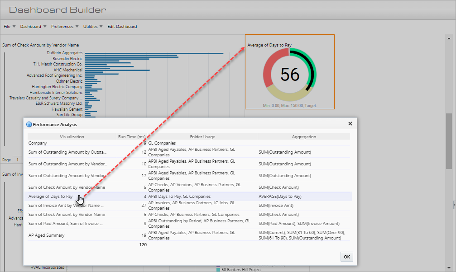The height and width of the screenshot is (272, 456).
Task: Click page number 1 field
Action: tap(18, 159)
